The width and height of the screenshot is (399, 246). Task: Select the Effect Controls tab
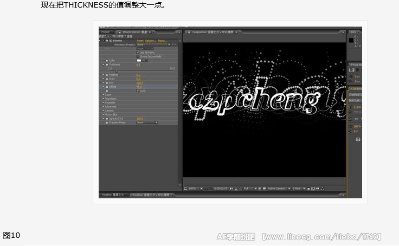(x=133, y=32)
